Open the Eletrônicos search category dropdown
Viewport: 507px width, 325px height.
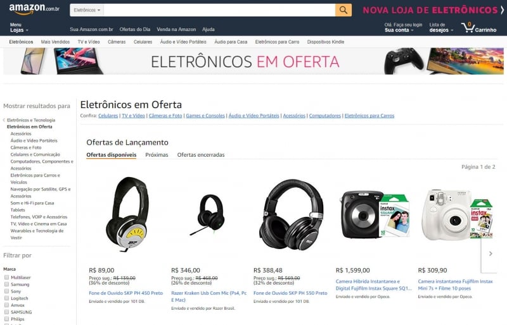pos(87,10)
